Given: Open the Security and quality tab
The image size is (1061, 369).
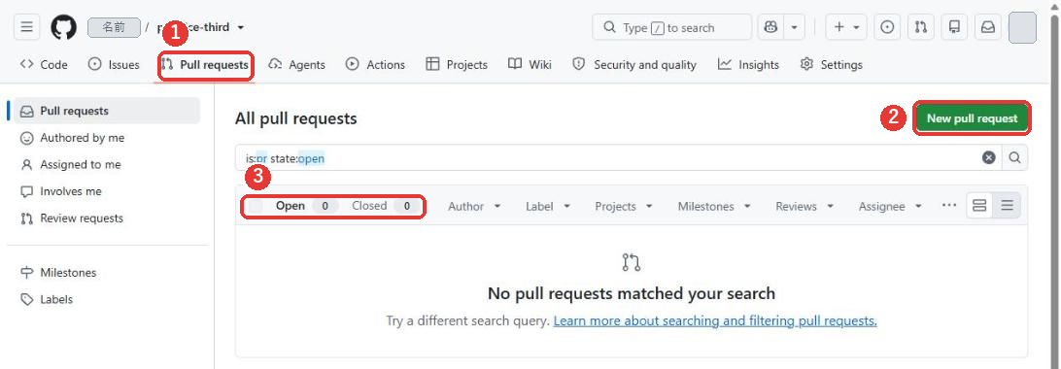Looking at the screenshot, I should coord(634,65).
